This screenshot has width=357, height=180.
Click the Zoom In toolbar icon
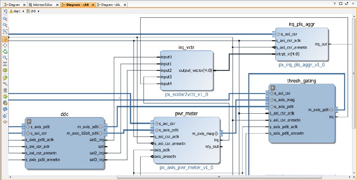pyautogui.click(x=5, y=18)
